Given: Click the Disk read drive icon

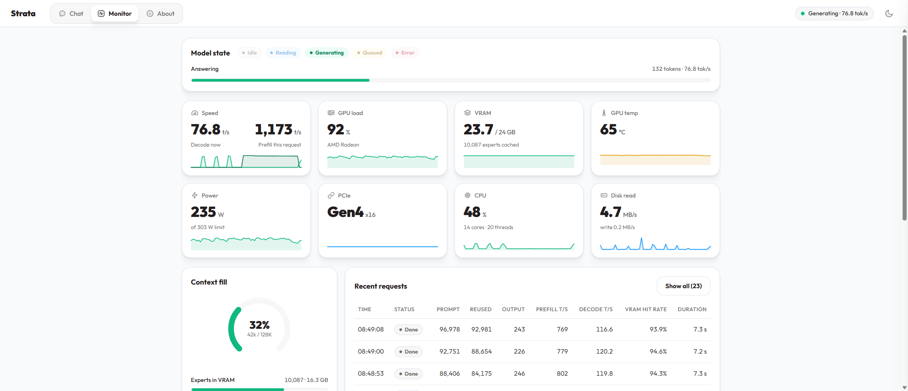Looking at the screenshot, I should pyautogui.click(x=604, y=196).
